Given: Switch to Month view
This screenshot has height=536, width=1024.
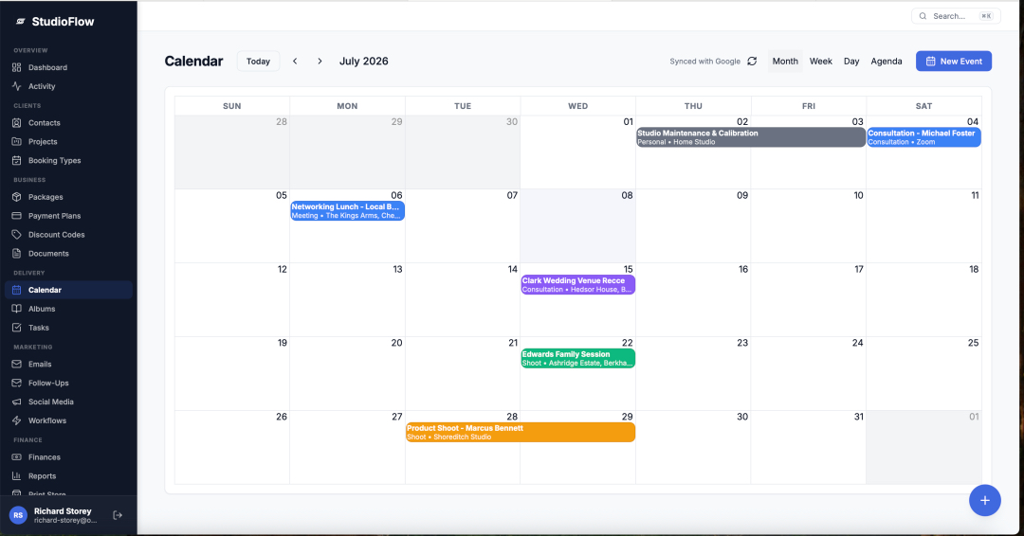Looking at the screenshot, I should coord(785,62).
